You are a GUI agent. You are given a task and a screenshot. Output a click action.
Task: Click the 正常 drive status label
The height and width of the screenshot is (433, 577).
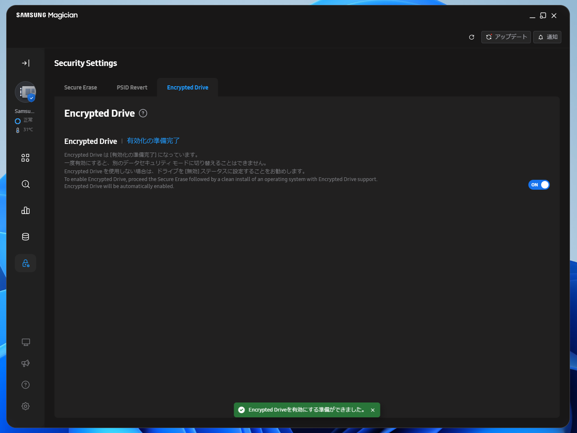[28, 120]
